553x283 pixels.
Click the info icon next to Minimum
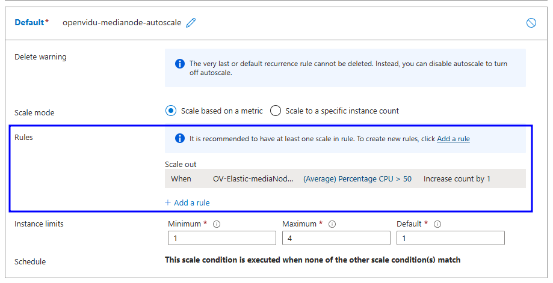216,224
